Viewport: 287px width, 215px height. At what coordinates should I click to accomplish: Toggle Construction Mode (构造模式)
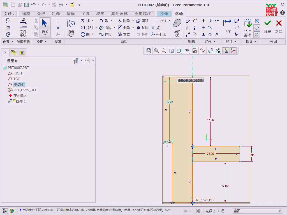pyautogui.click(x=71, y=28)
